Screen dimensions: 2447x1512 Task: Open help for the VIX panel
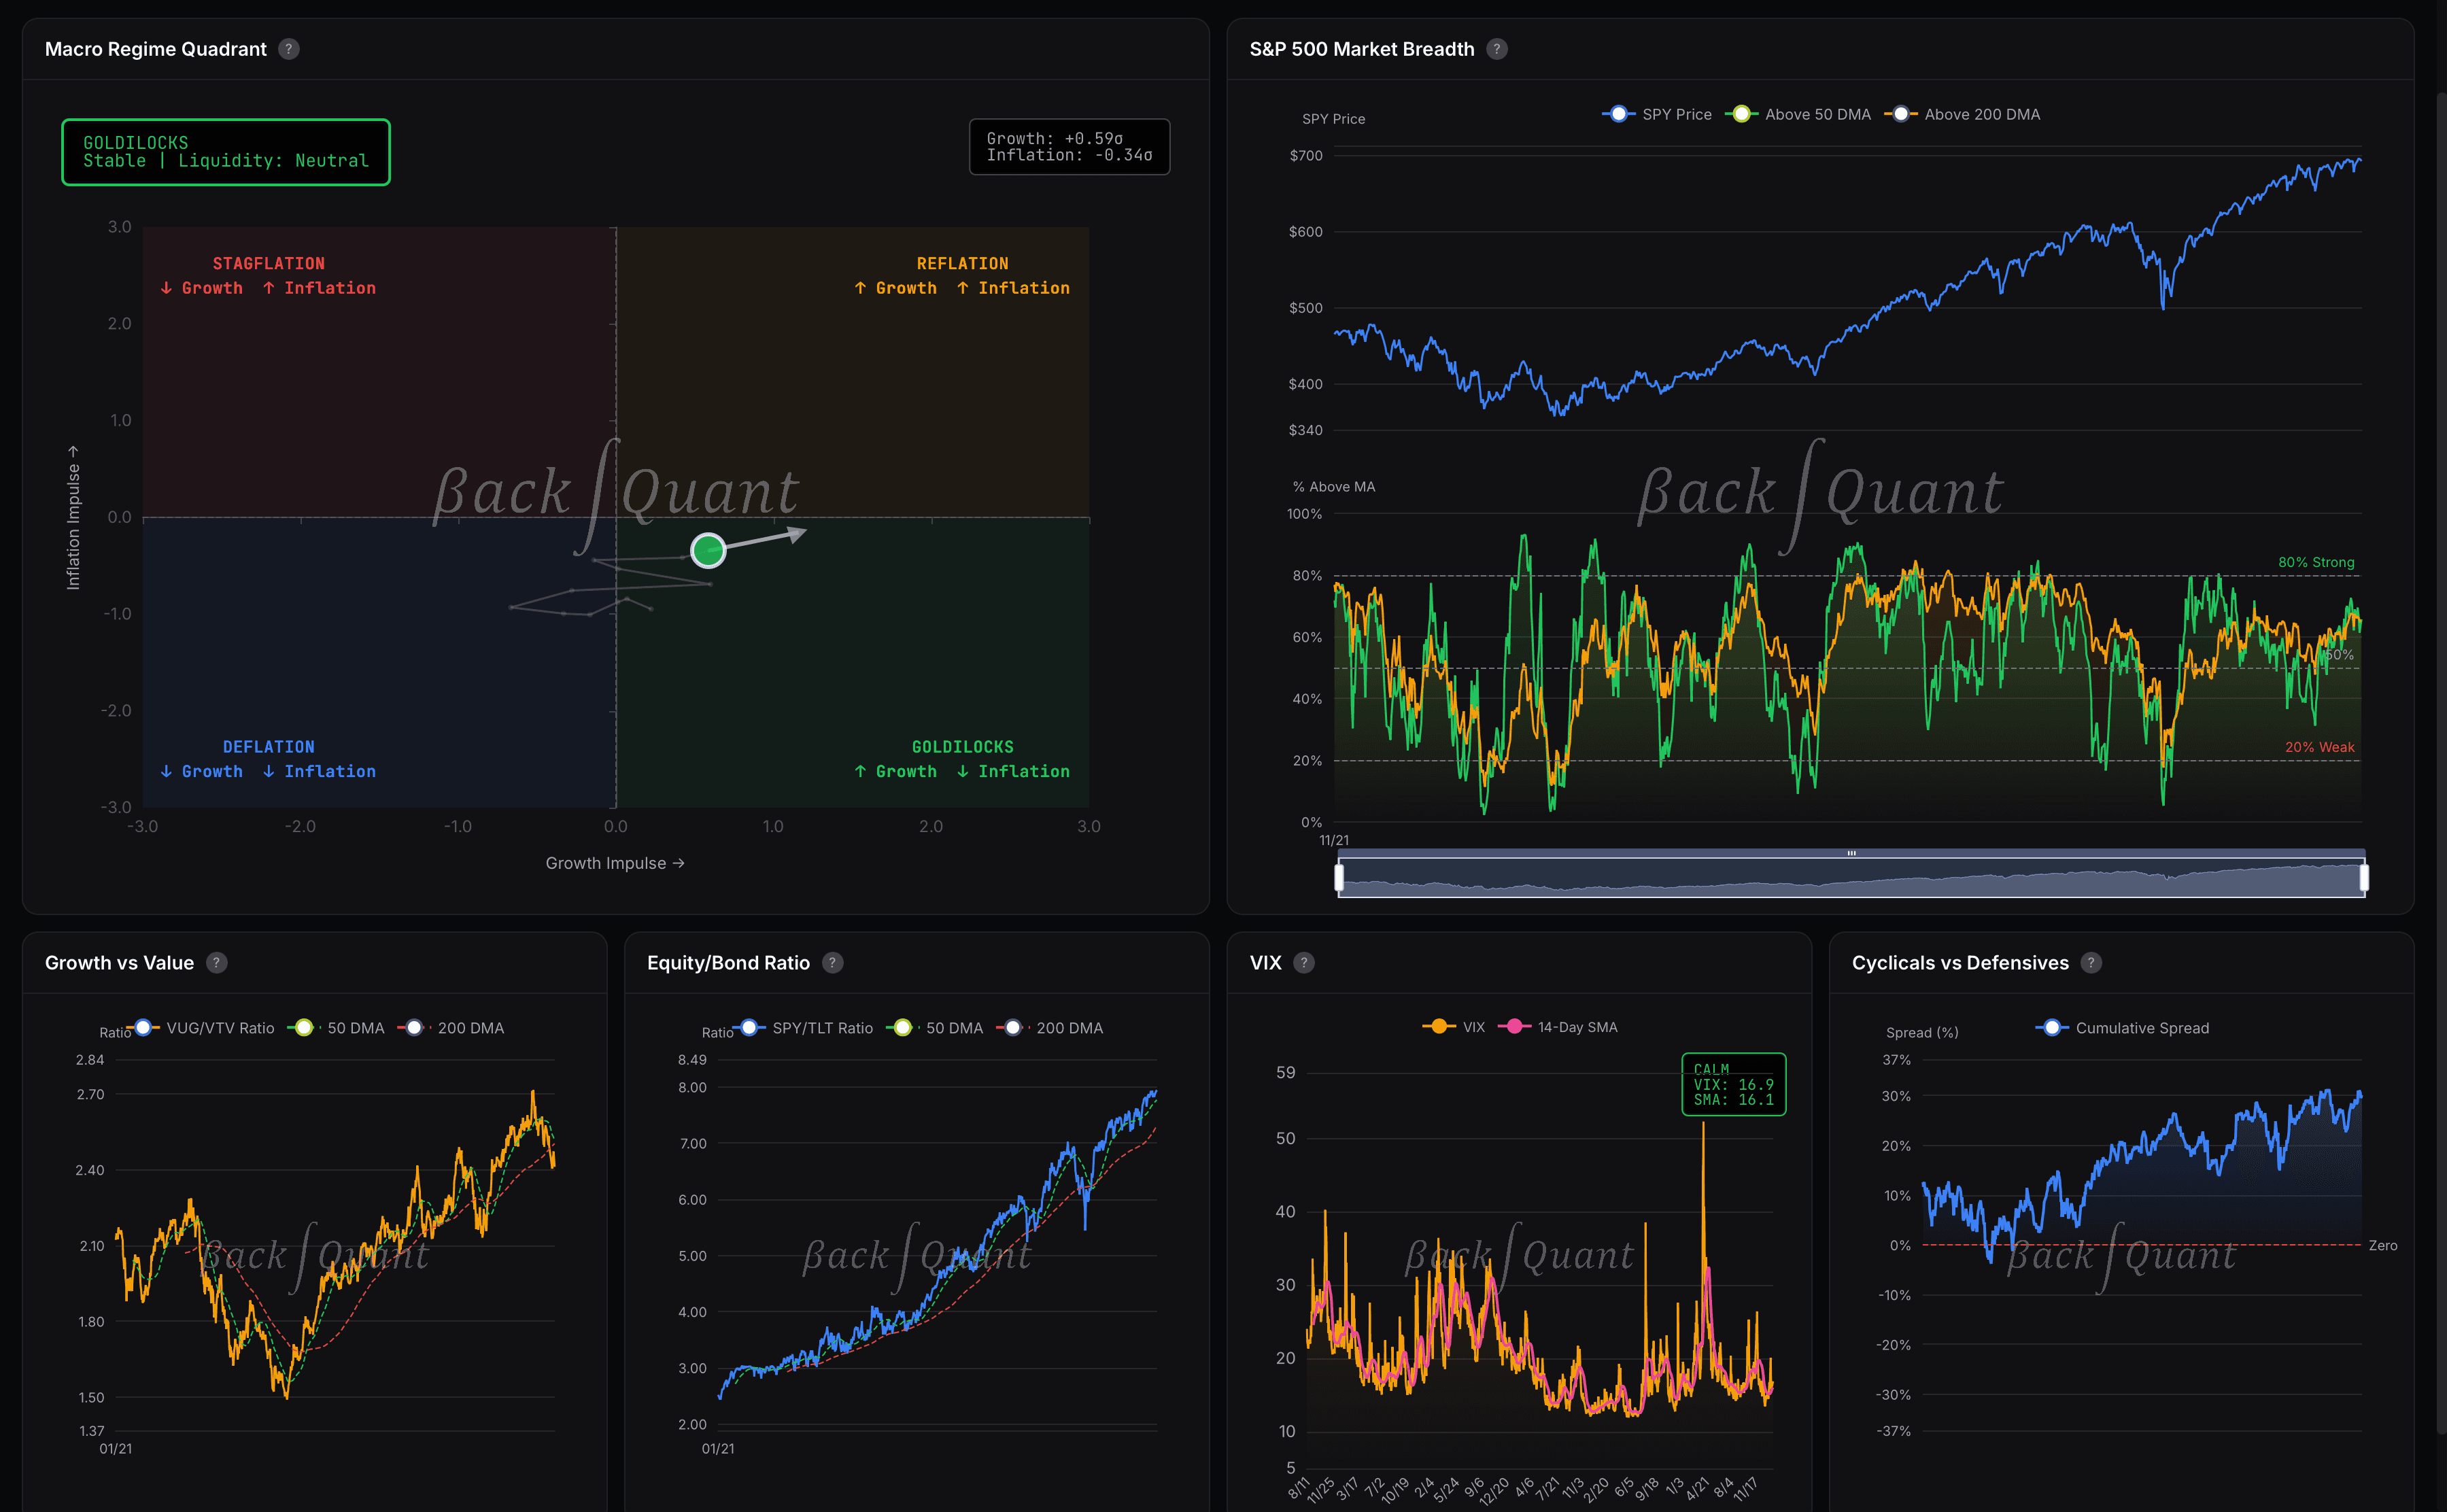(x=1303, y=962)
